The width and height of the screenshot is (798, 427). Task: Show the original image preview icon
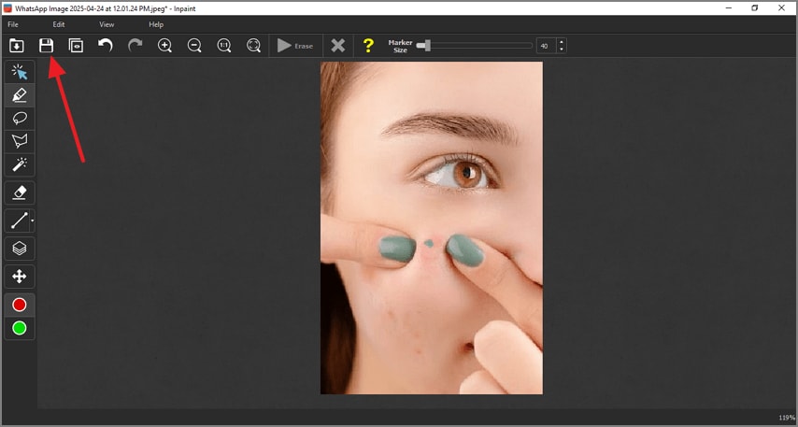(x=76, y=46)
